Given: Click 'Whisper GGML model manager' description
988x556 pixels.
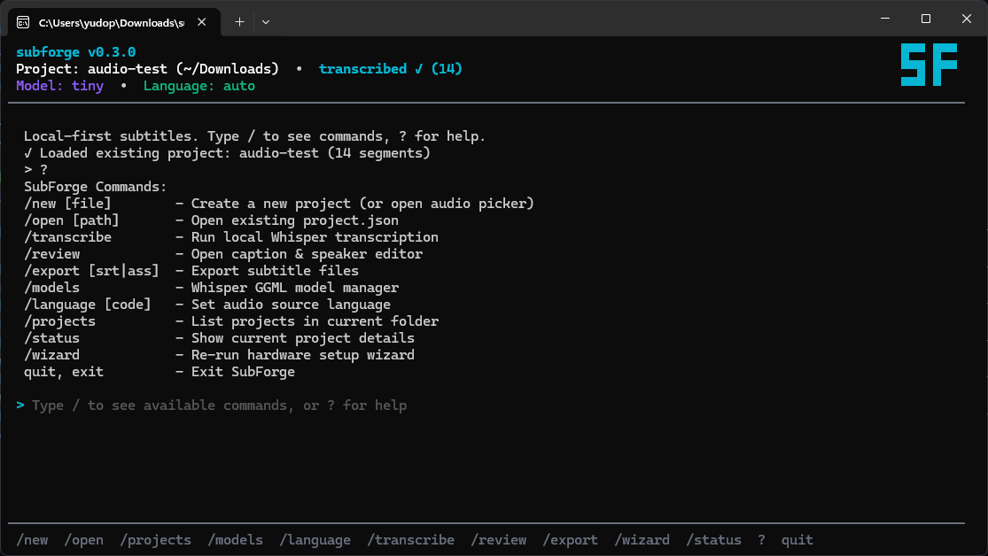Looking at the screenshot, I should coord(295,288).
